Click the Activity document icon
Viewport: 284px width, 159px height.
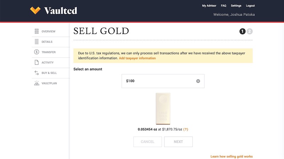tap(37, 63)
